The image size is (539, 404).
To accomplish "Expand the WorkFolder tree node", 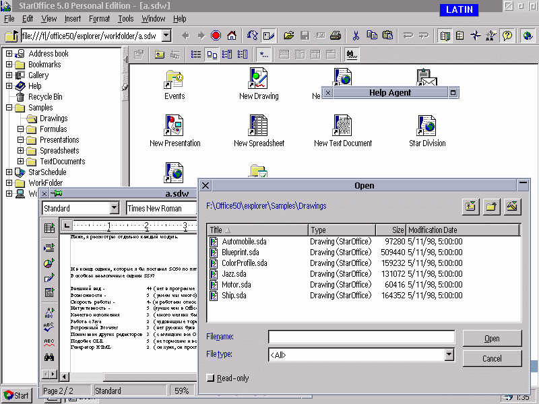I will click(x=9, y=182).
